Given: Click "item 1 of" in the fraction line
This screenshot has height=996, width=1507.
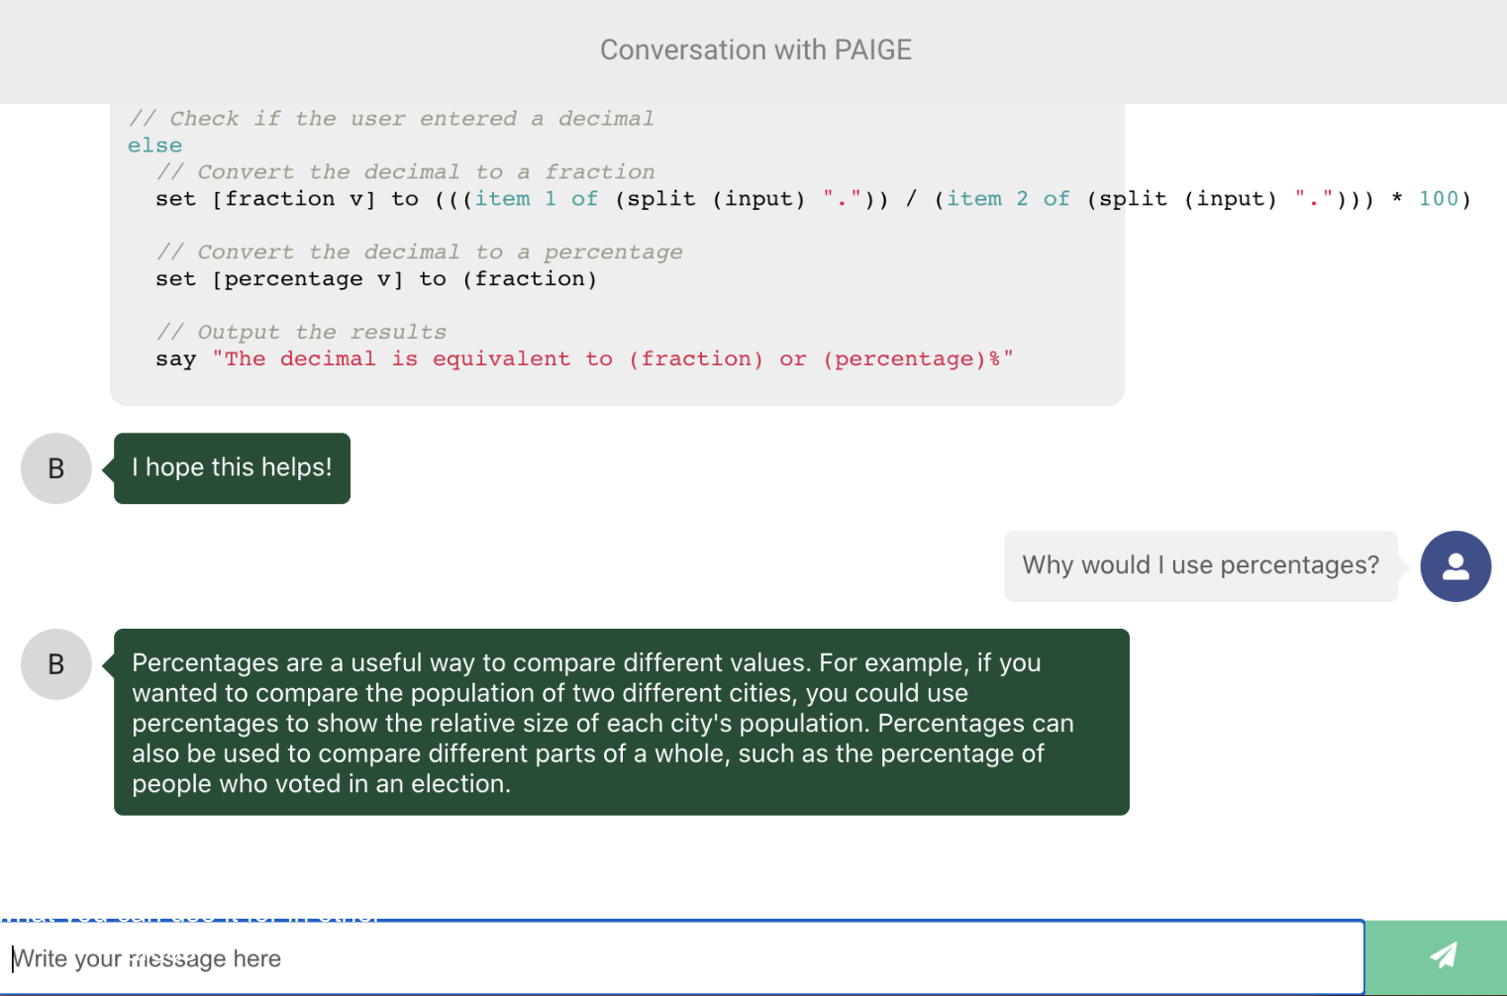Looking at the screenshot, I should click(536, 199).
